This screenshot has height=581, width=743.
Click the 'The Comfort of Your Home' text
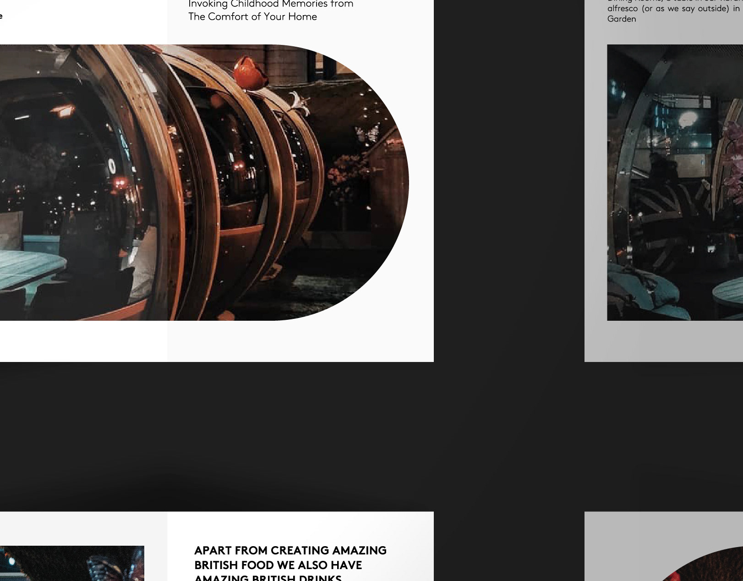[x=252, y=17]
